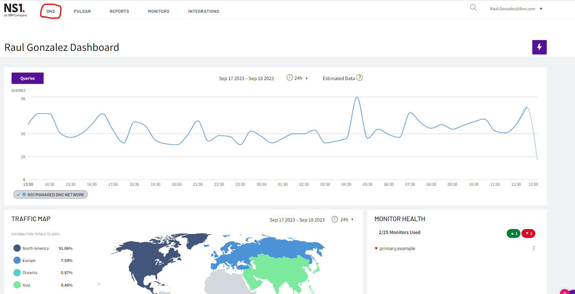Screen dimensions: 575x294
Task: Click the TRAFFIC MAP heading
Action: (x=31, y=219)
